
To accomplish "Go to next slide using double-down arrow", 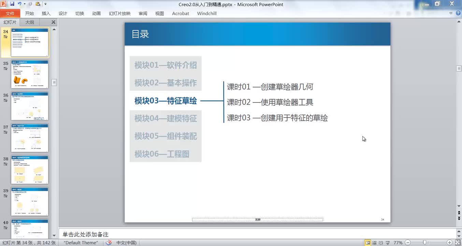I will click(459, 219).
